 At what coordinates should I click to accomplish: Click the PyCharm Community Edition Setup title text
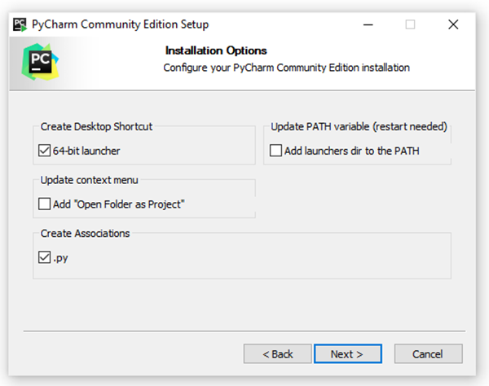pos(120,24)
